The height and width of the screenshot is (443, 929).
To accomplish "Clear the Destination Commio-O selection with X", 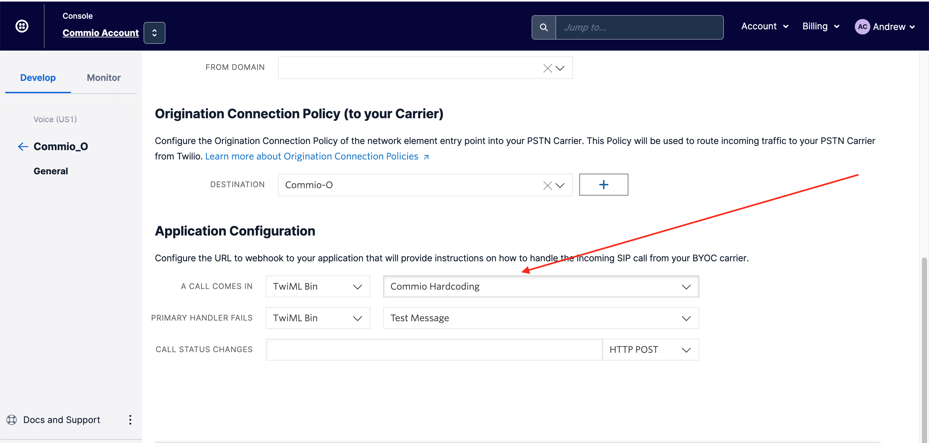I will click(x=547, y=186).
